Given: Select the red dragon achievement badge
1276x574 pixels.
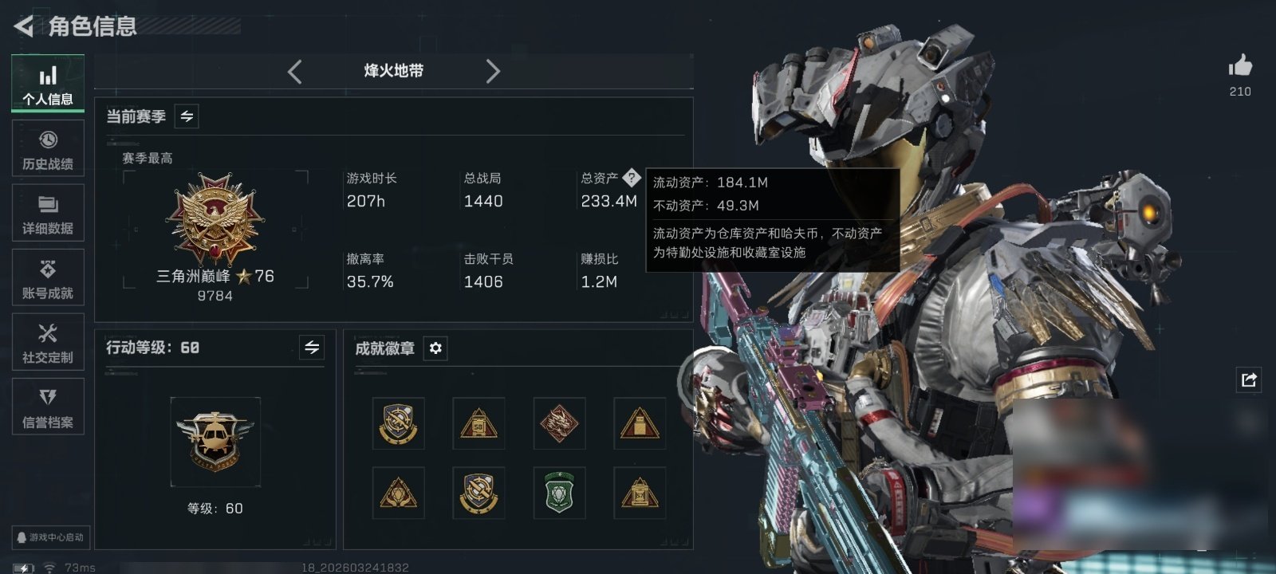Looking at the screenshot, I should point(559,423).
